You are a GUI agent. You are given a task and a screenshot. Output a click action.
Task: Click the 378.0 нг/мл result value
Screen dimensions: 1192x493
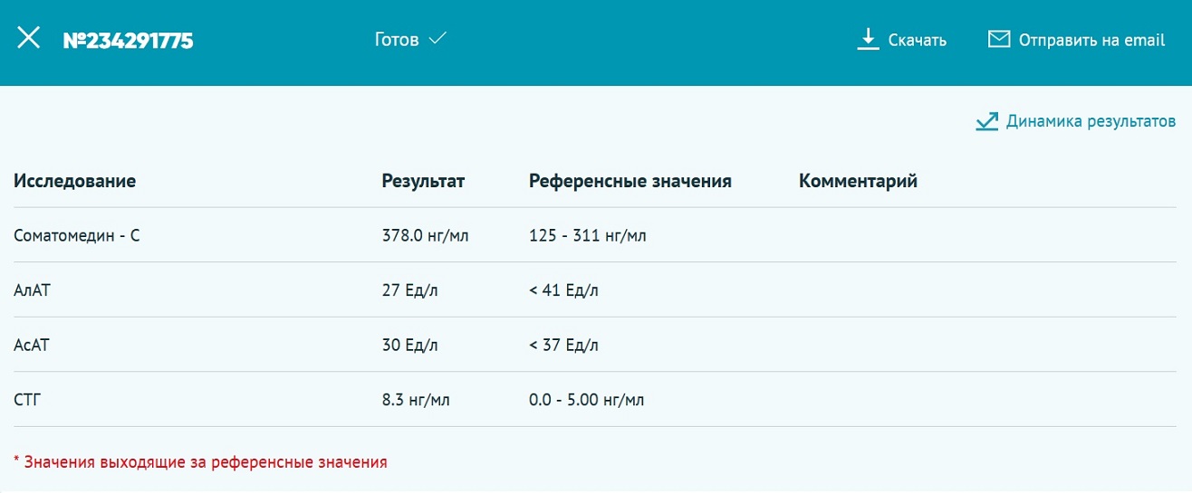point(425,236)
